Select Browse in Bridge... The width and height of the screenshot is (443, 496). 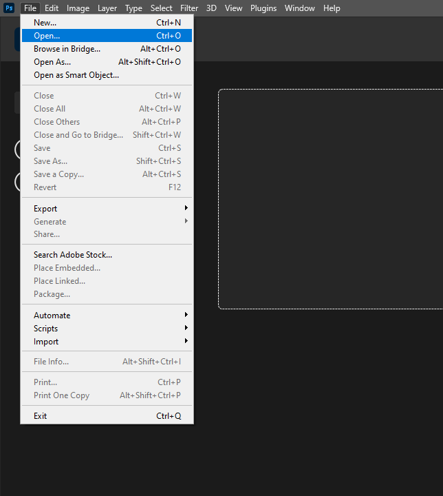[107, 49]
